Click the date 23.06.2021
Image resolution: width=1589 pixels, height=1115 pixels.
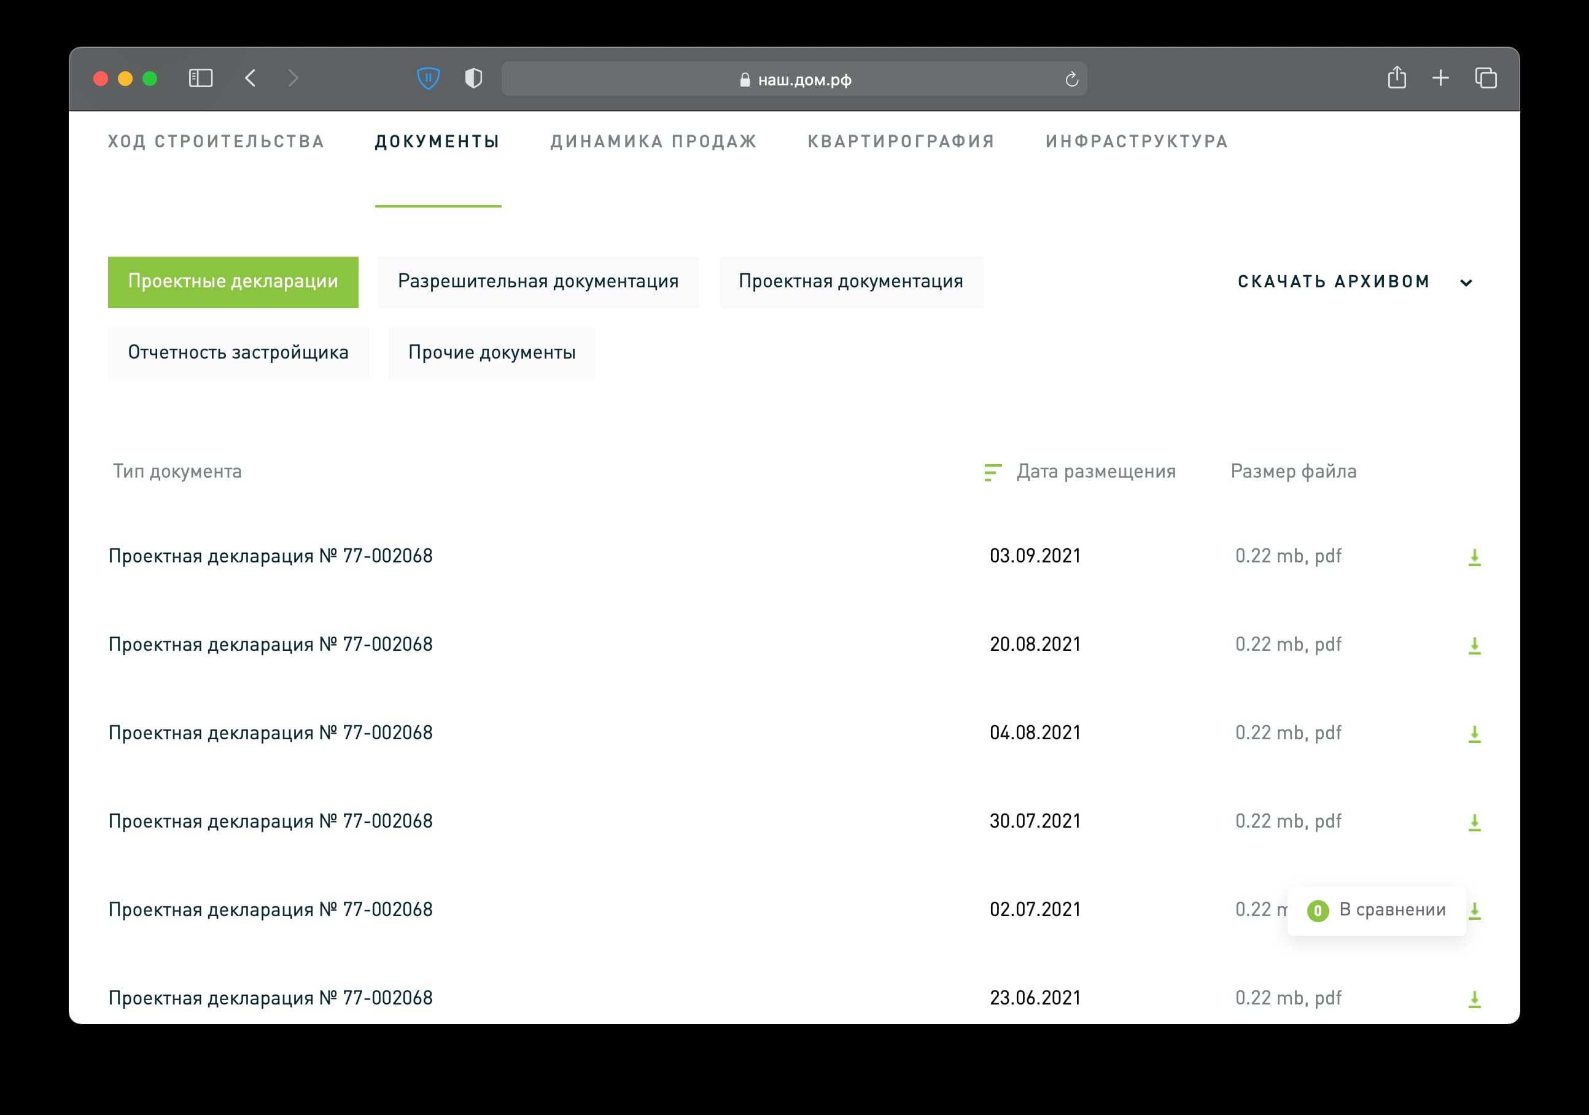[1035, 999]
